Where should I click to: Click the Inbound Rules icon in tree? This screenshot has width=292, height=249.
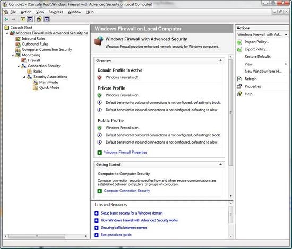pyautogui.click(x=18, y=39)
